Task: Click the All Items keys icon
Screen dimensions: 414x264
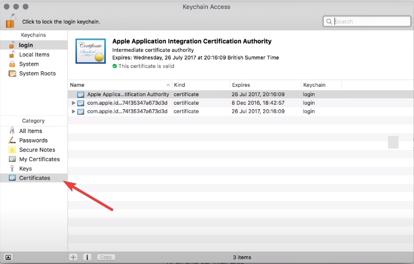Action: 12,131
